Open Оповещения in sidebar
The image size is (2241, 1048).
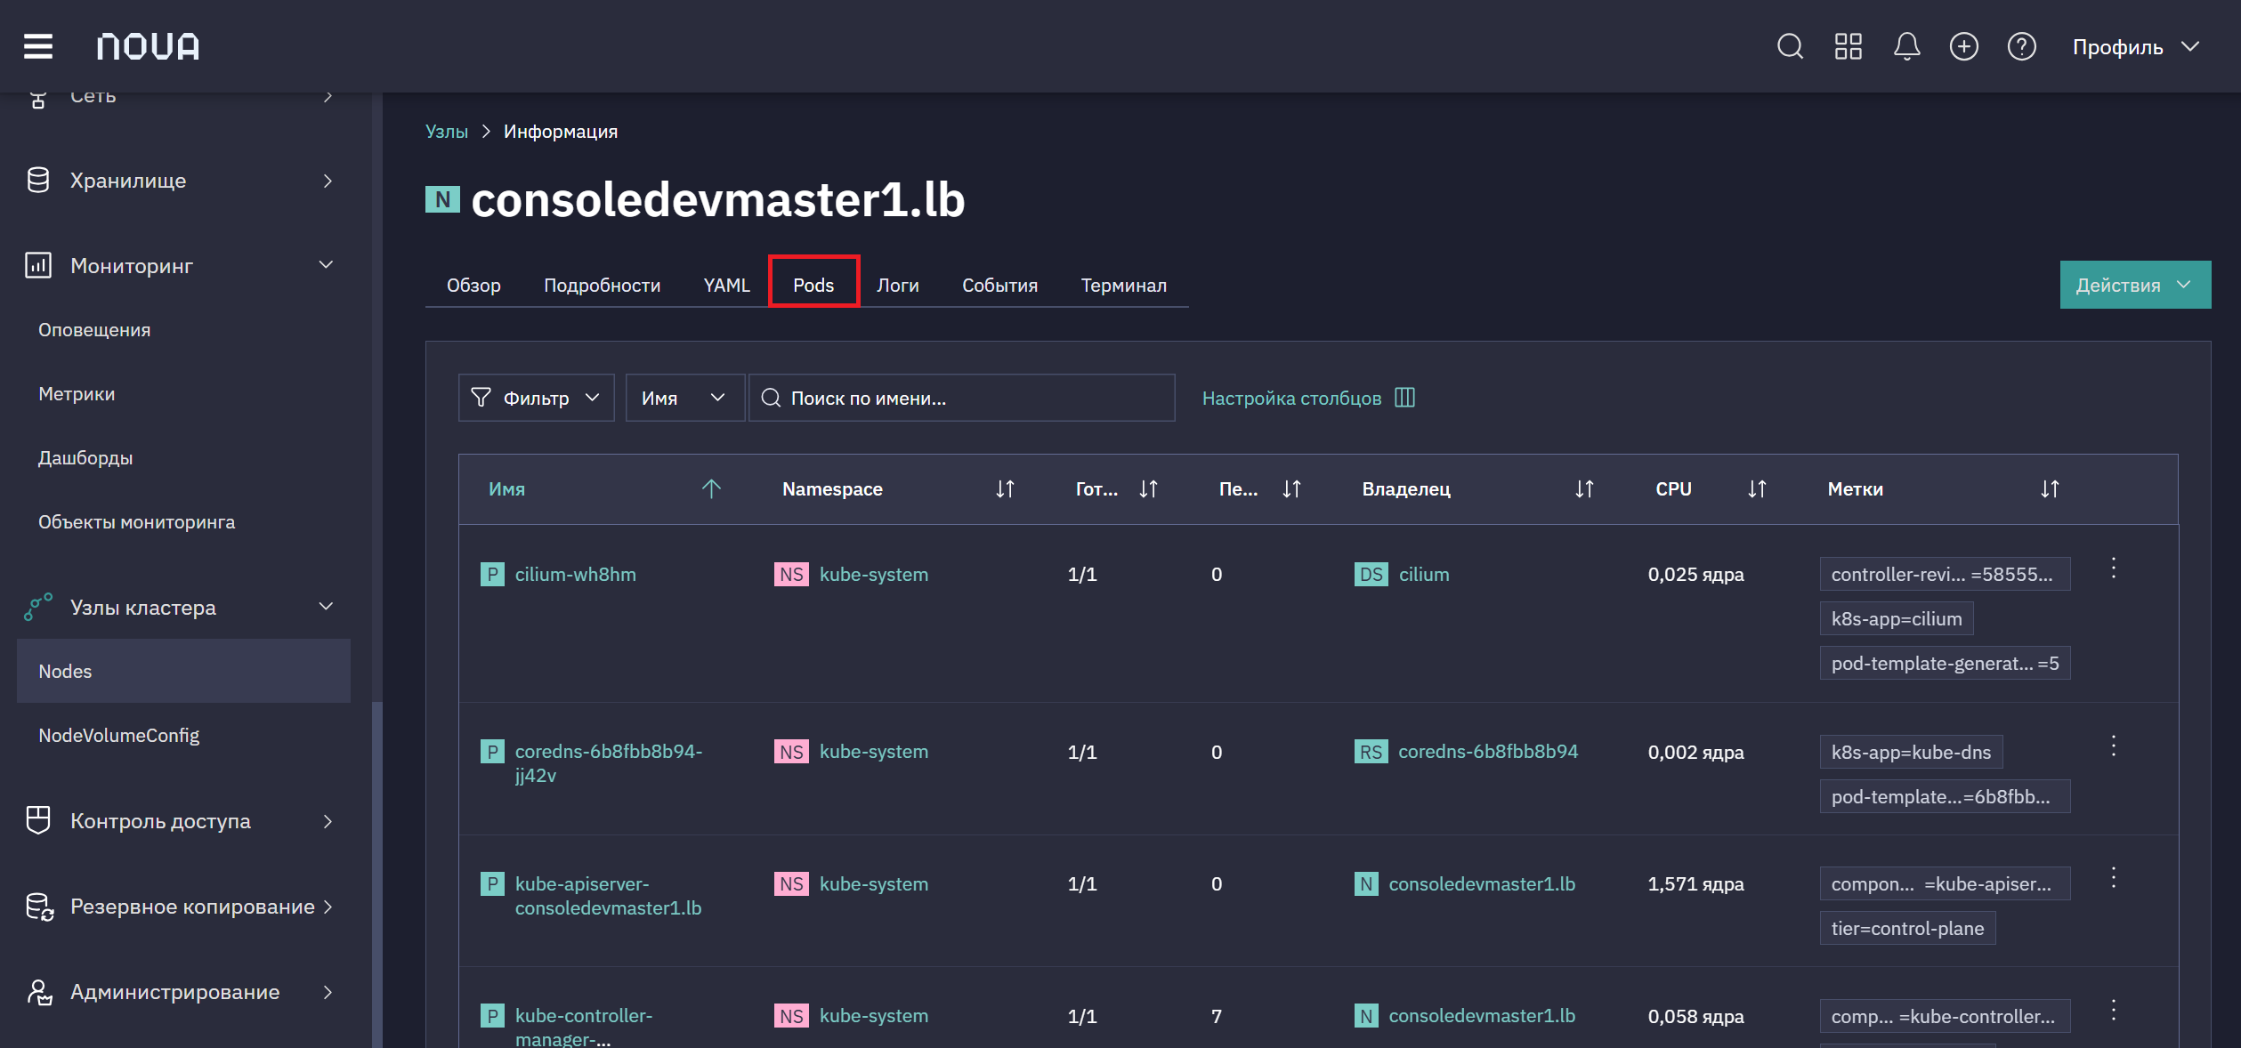click(94, 330)
